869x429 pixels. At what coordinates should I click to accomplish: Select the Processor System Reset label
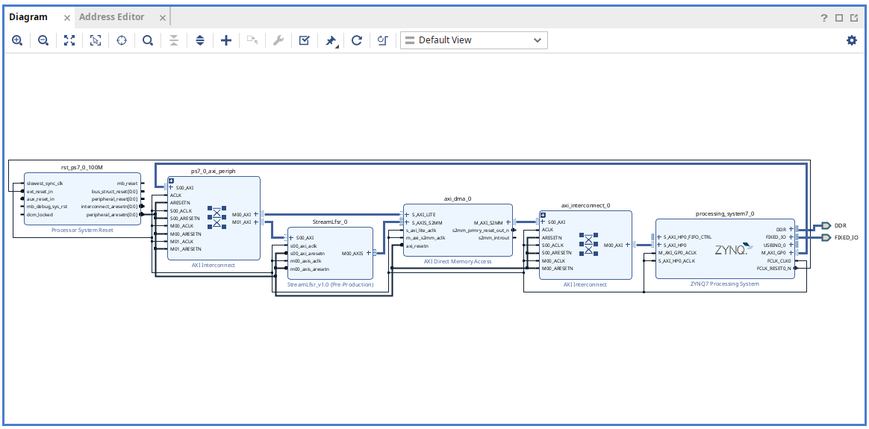pyautogui.click(x=82, y=230)
